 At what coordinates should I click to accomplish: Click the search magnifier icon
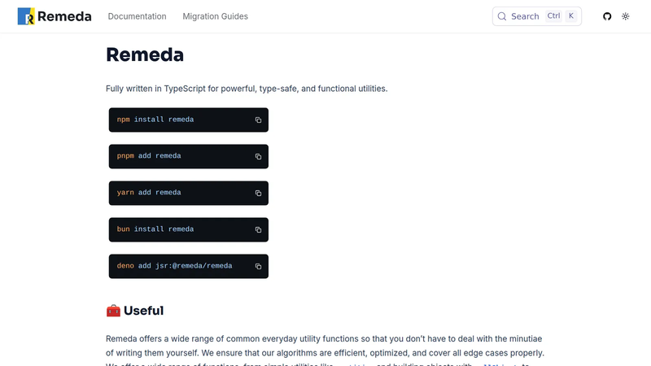coord(502,16)
